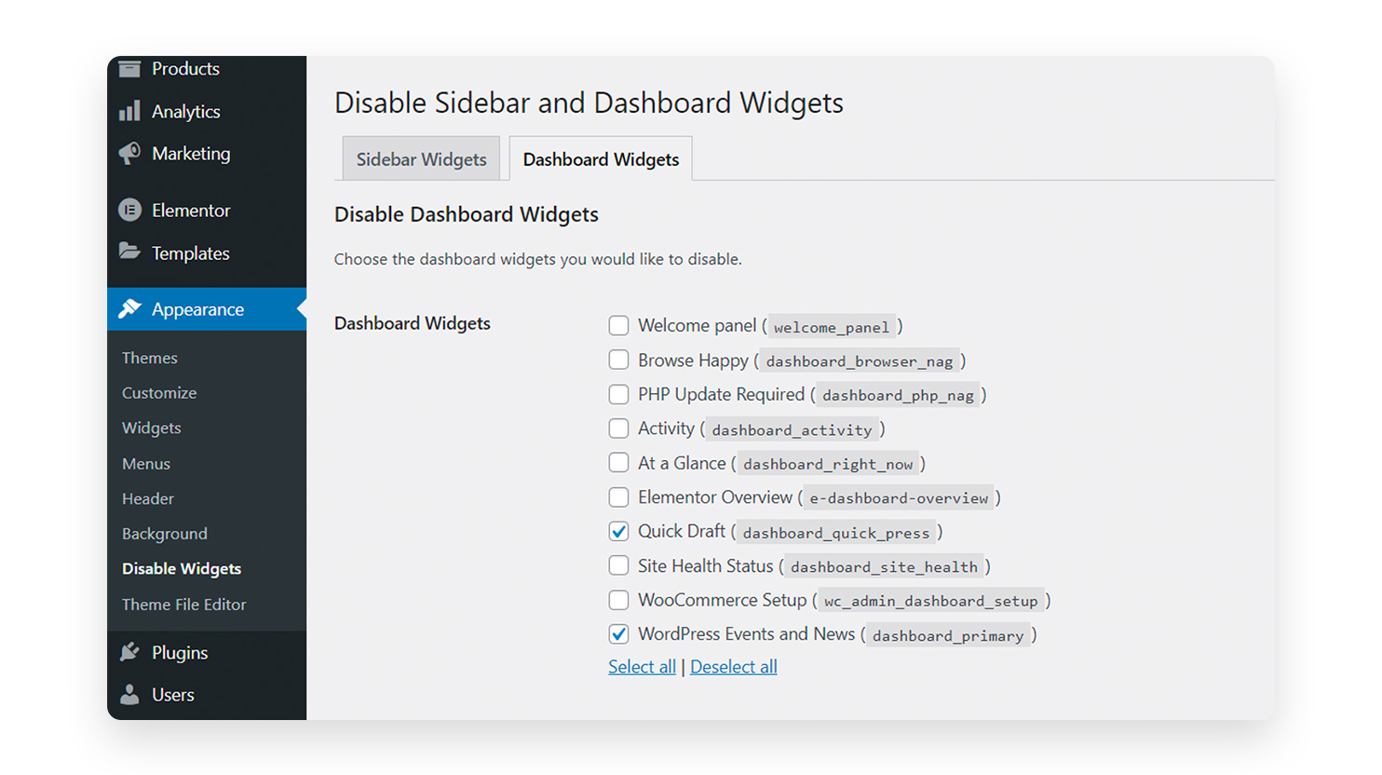Open Analytics via its bar chart icon
The height and width of the screenshot is (775, 1382).
pyautogui.click(x=129, y=112)
